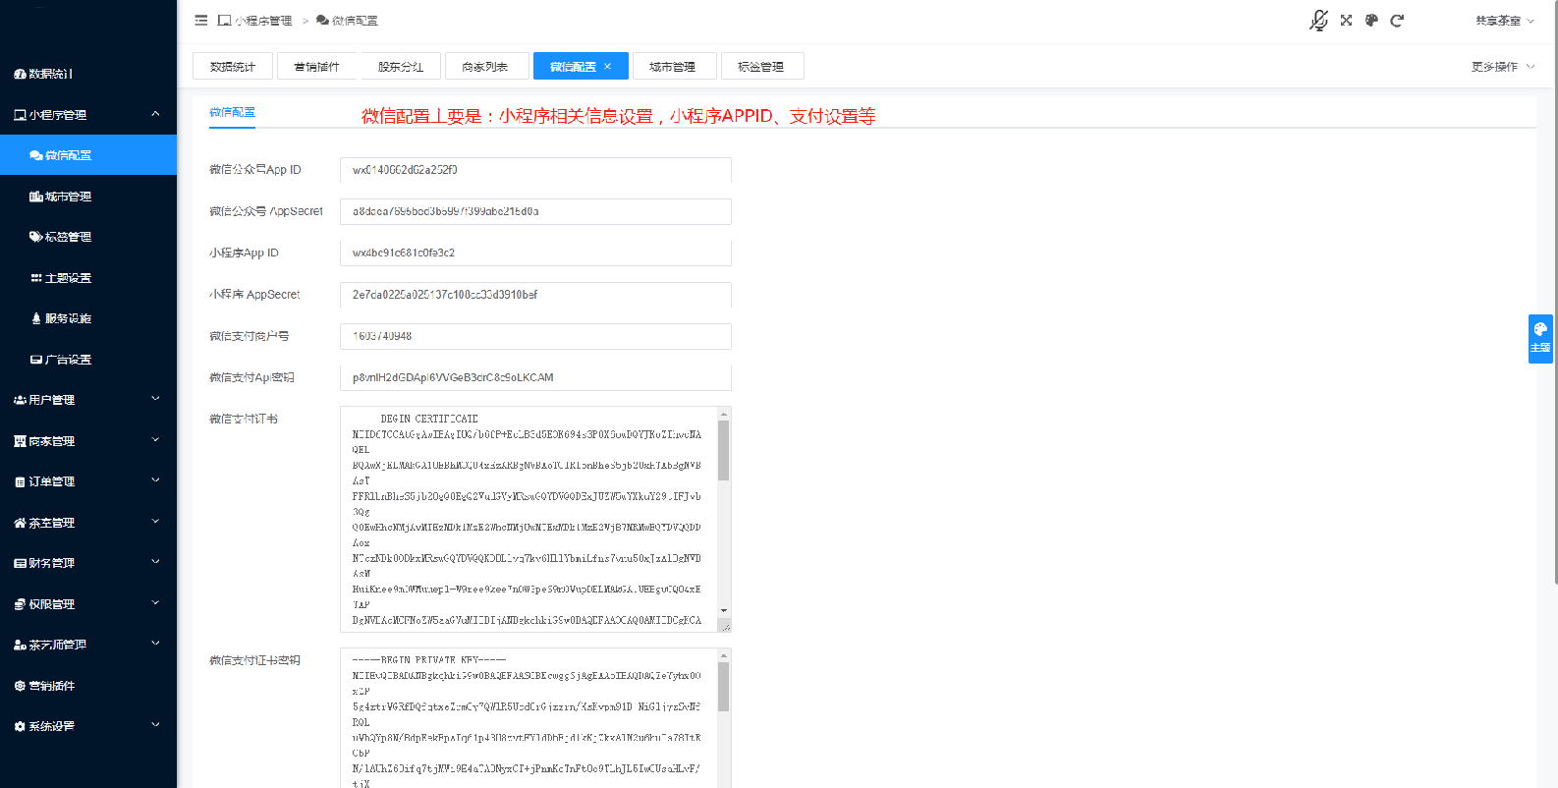The height and width of the screenshot is (788, 1558).
Task: Expand the 系统设置 sidebar group
Action: [88, 726]
